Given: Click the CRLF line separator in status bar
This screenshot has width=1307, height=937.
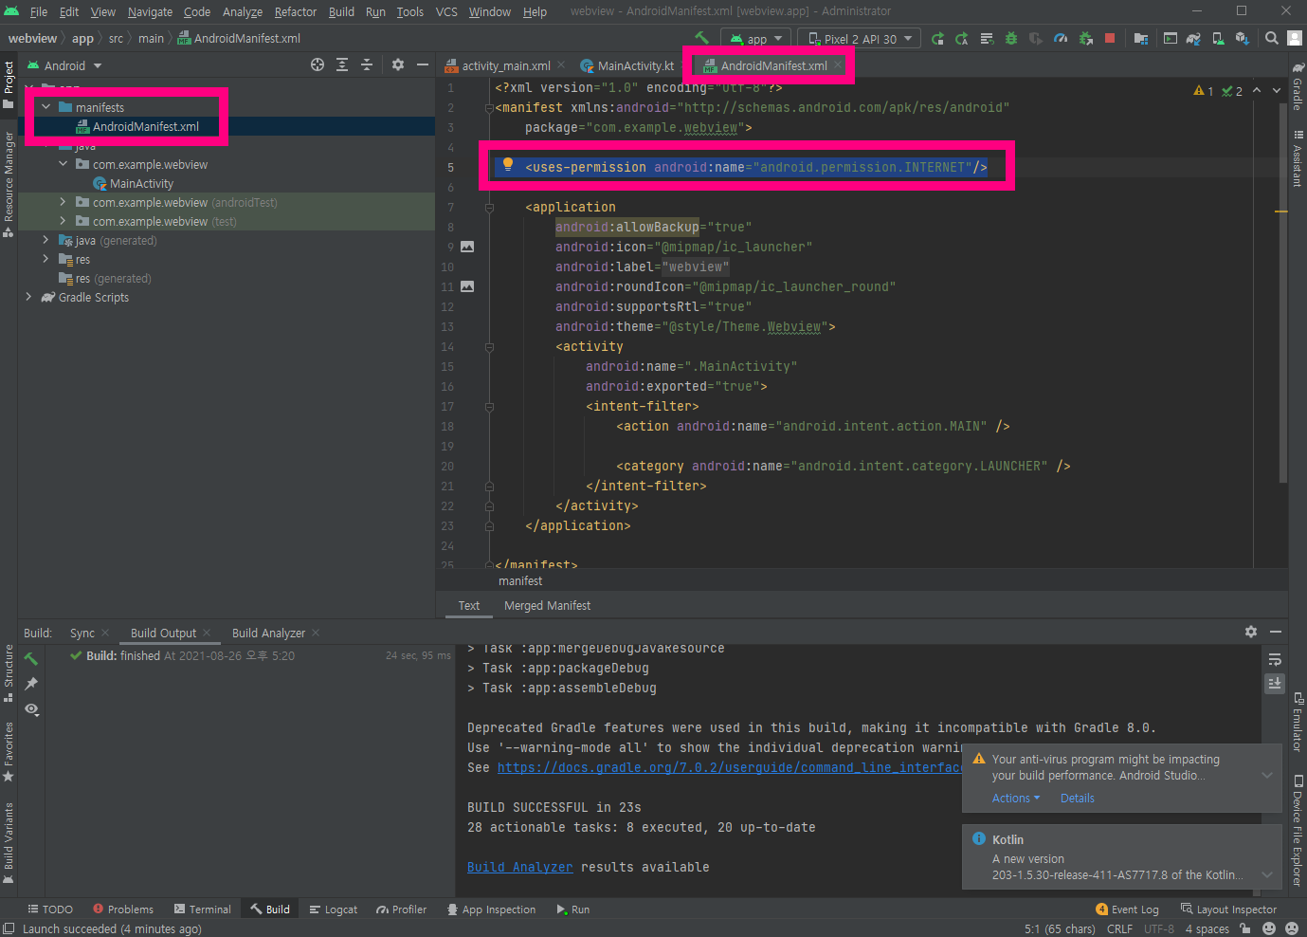Looking at the screenshot, I should (x=1119, y=929).
